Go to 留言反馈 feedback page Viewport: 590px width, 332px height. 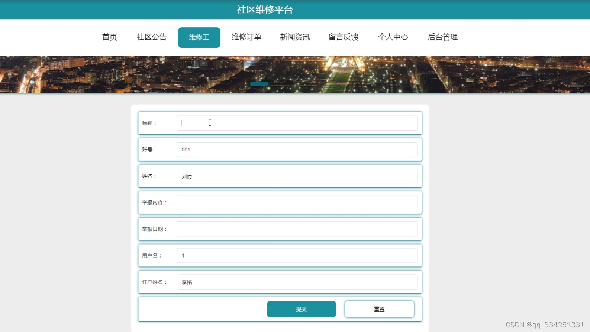pos(343,37)
